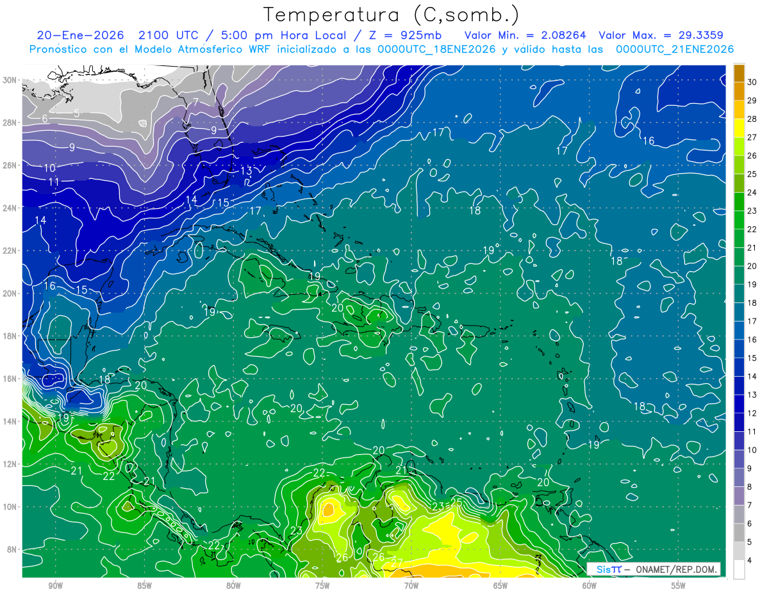
Task: Select valid-until time "0000UTC_21ENE2026" in subtitle
Action: point(674,49)
